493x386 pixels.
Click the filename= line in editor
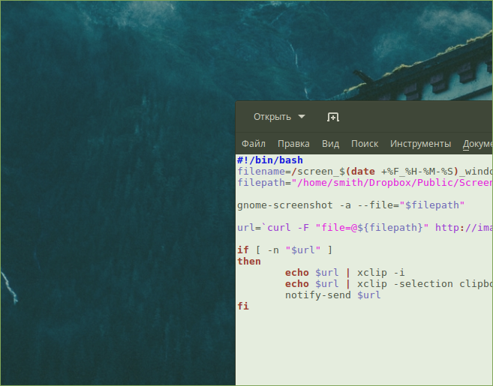click(x=365, y=172)
